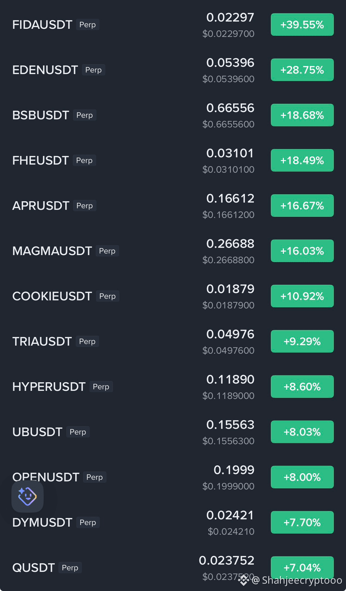Click the HYPERUSDT price 0.11890
The height and width of the screenshot is (591, 346).
pyautogui.click(x=230, y=379)
